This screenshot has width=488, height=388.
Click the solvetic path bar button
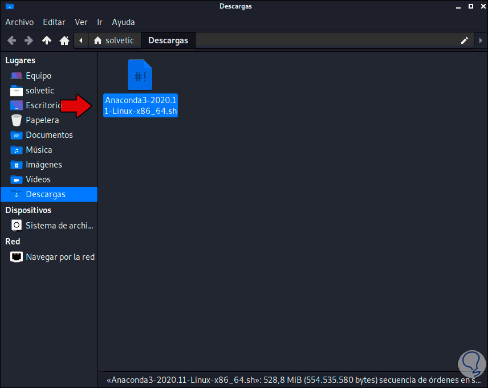pyautogui.click(x=115, y=40)
